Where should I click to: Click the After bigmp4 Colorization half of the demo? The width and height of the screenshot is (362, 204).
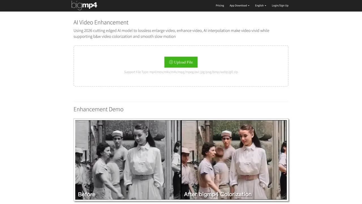[234, 160]
